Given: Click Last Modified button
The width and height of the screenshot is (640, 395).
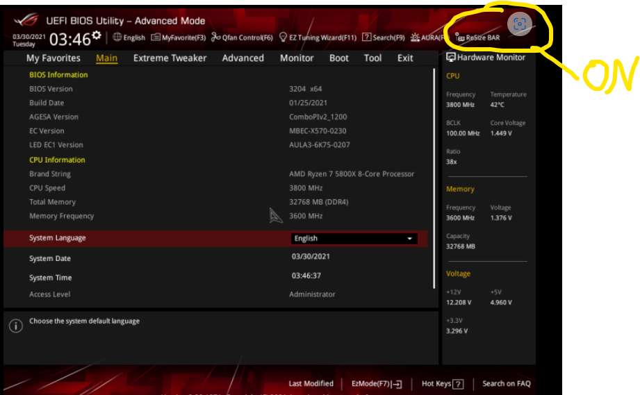Looking at the screenshot, I should (x=311, y=384).
